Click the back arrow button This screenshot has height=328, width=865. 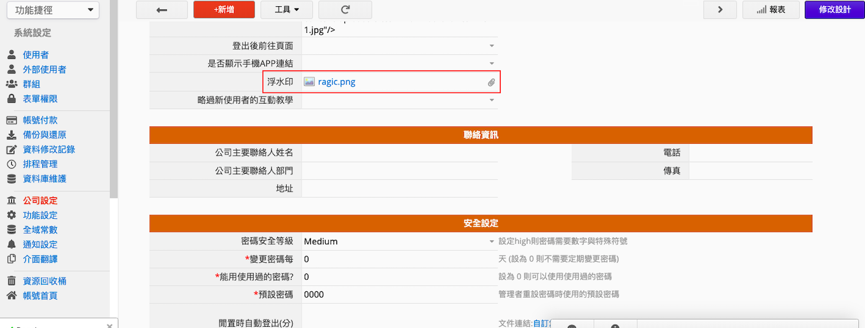[x=162, y=10]
